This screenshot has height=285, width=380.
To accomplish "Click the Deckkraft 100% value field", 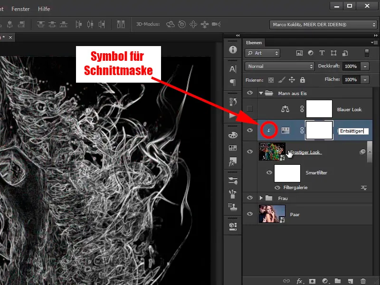I will click(351, 66).
